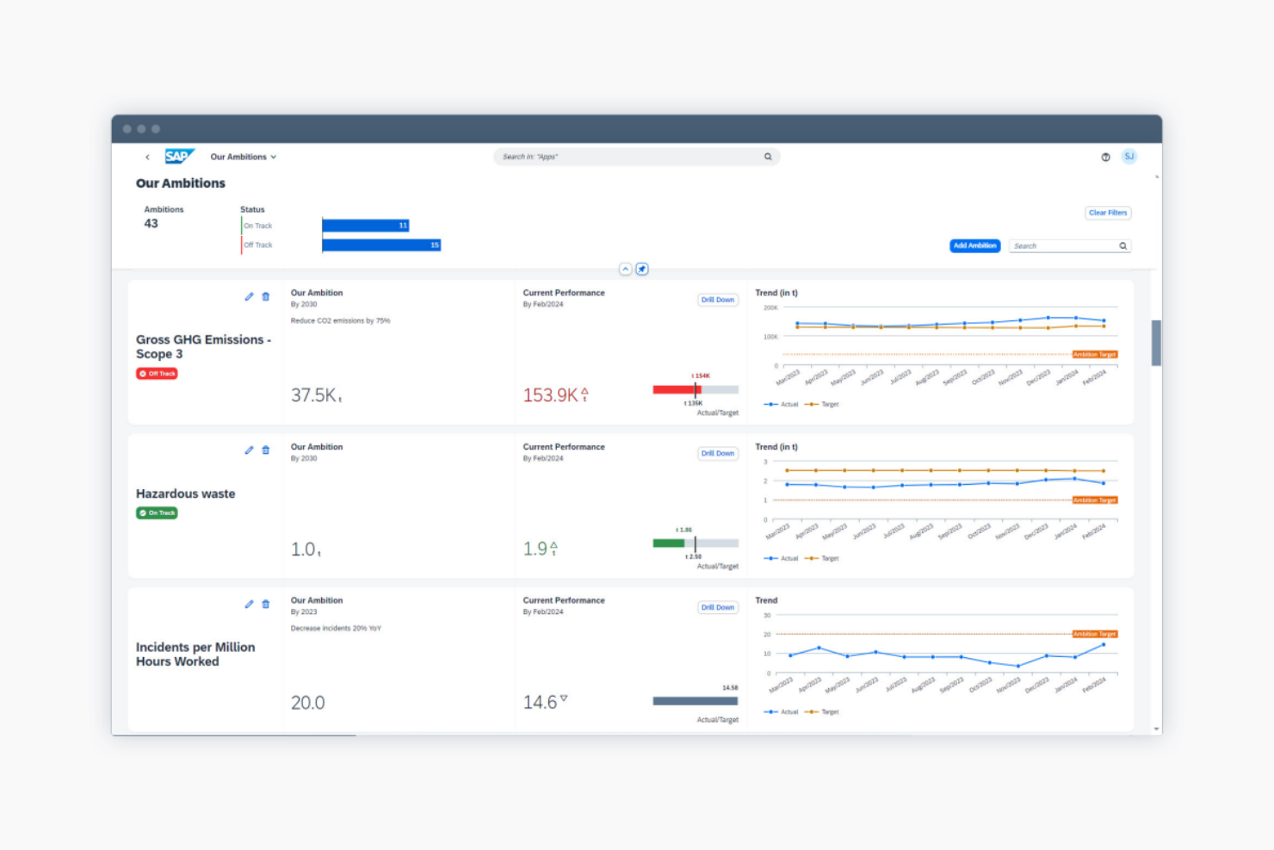This screenshot has height=850, width=1274.
Task: Click the trash icon for Hazardous waste
Action: [265, 450]
